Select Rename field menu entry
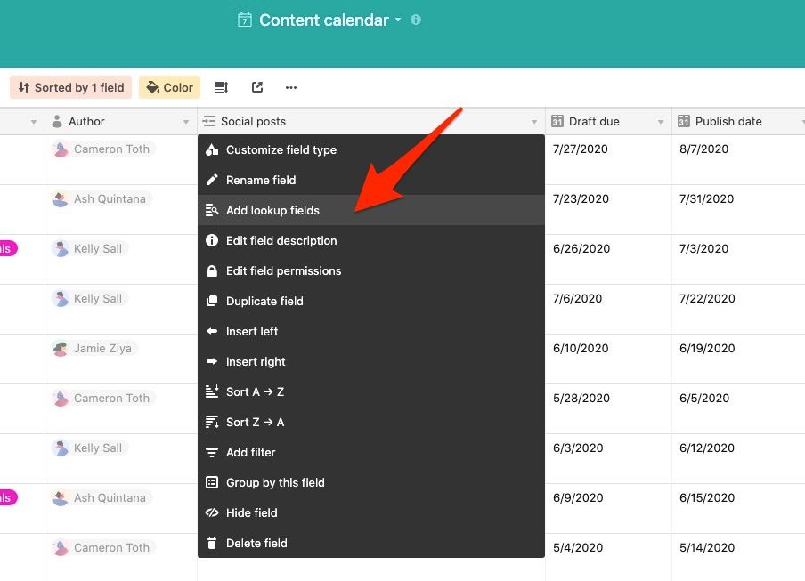 [x=371, y=180]
